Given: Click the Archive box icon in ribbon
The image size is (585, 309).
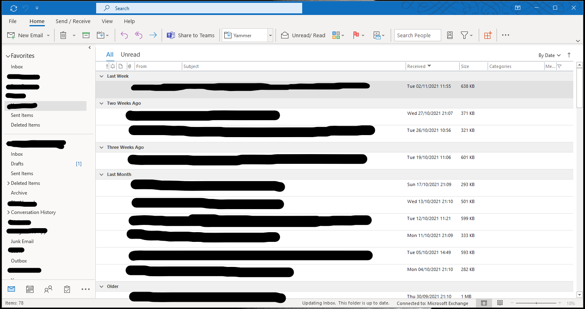Looking at the screenshot, I should click(86, 35).
